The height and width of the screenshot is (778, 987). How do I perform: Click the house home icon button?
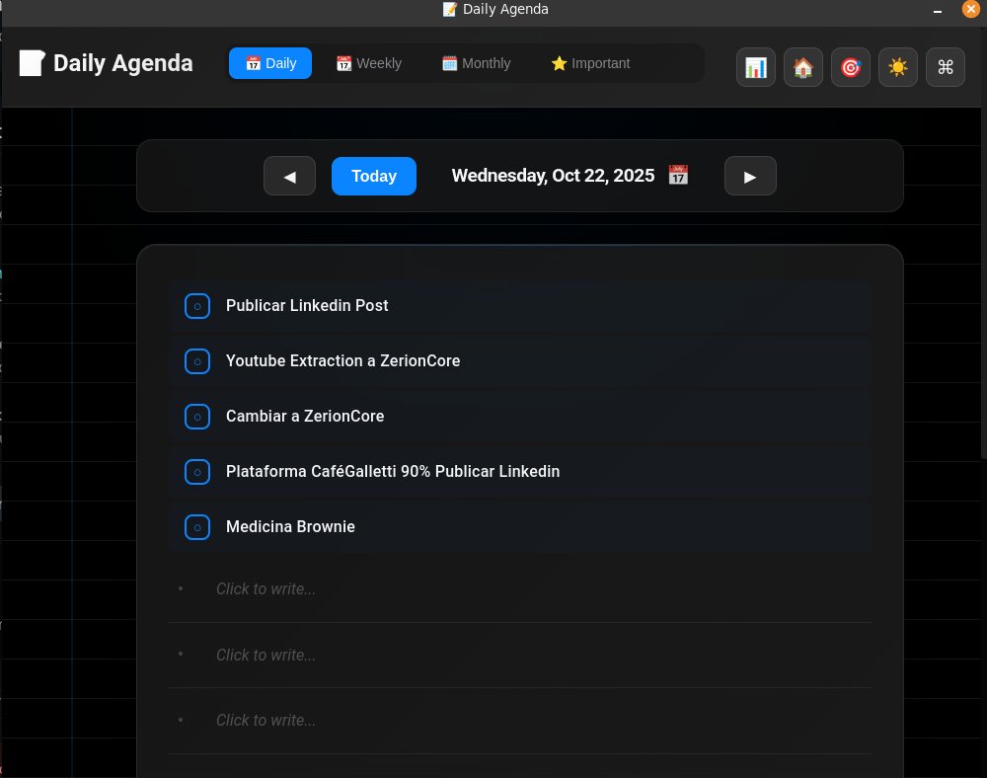click(x=803, y=67)
